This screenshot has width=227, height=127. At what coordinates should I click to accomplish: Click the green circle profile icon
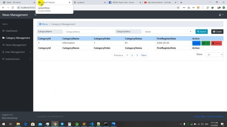(224, 8)
